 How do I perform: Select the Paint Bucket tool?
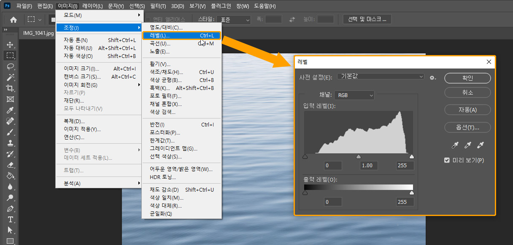pos(10,176)
